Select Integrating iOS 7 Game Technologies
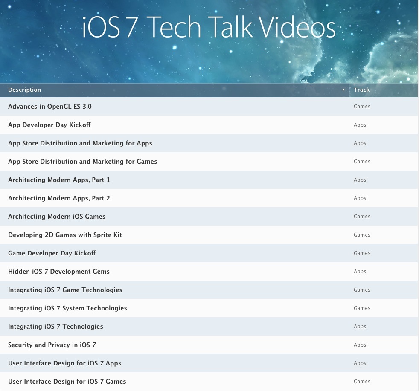The image size is (419, 391). [x=65, y=290]
